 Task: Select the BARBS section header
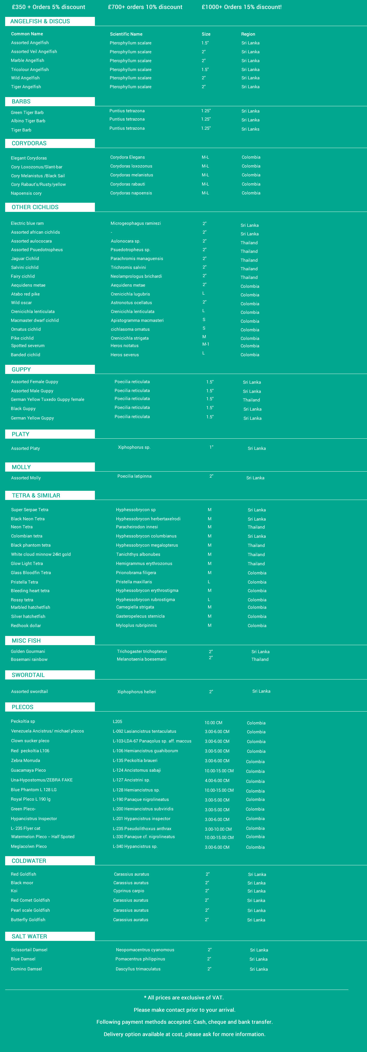click(21, 101)
